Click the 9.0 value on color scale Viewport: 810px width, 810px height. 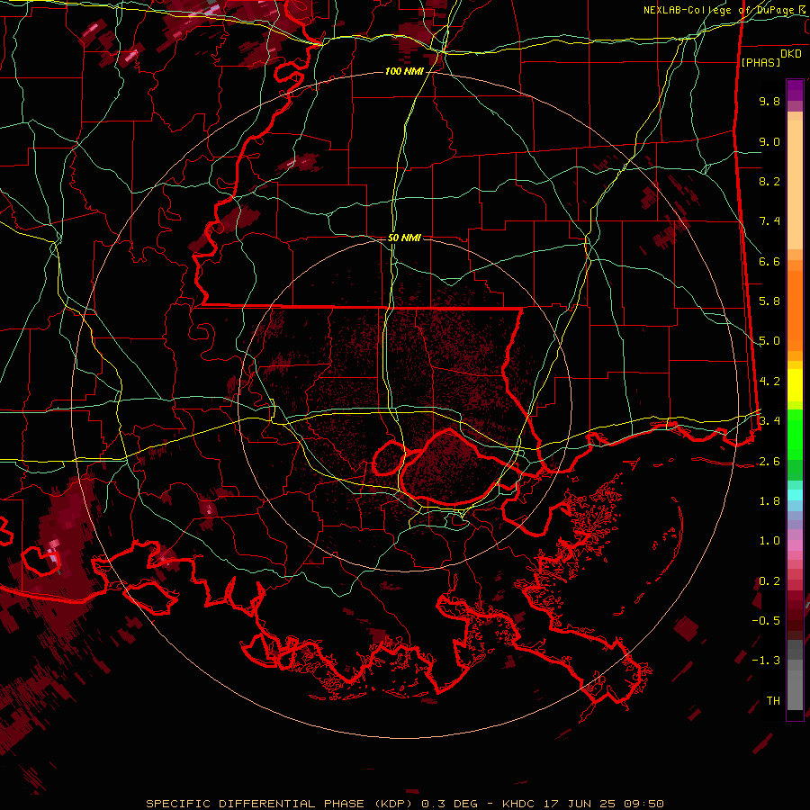(769, 141)
